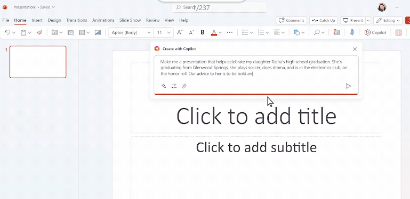
Task: Open the File menu
Action: (x=5, y=20)
